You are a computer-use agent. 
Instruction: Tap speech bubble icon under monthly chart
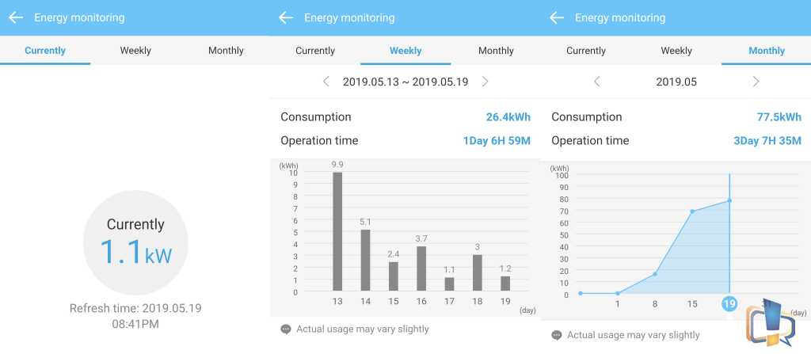tap(557, 335)
